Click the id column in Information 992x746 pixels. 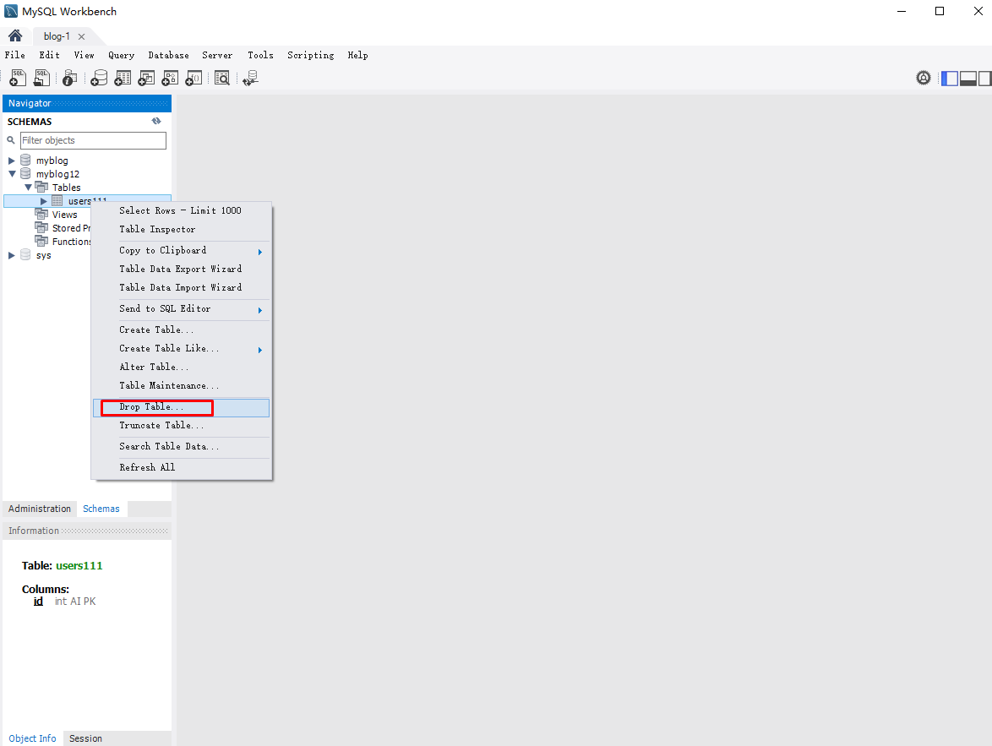(38, 601)
